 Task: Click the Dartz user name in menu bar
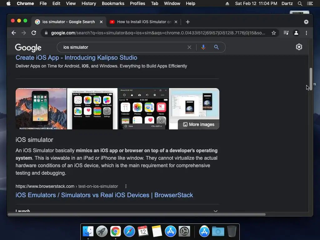click(287, 3)
